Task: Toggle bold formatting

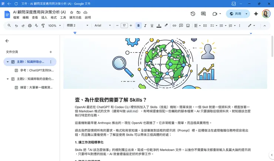Action: click(138, 26)
